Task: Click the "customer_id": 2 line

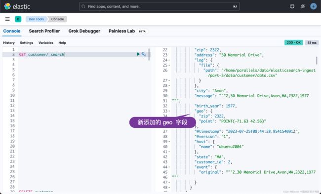Action: pos(213,162)
